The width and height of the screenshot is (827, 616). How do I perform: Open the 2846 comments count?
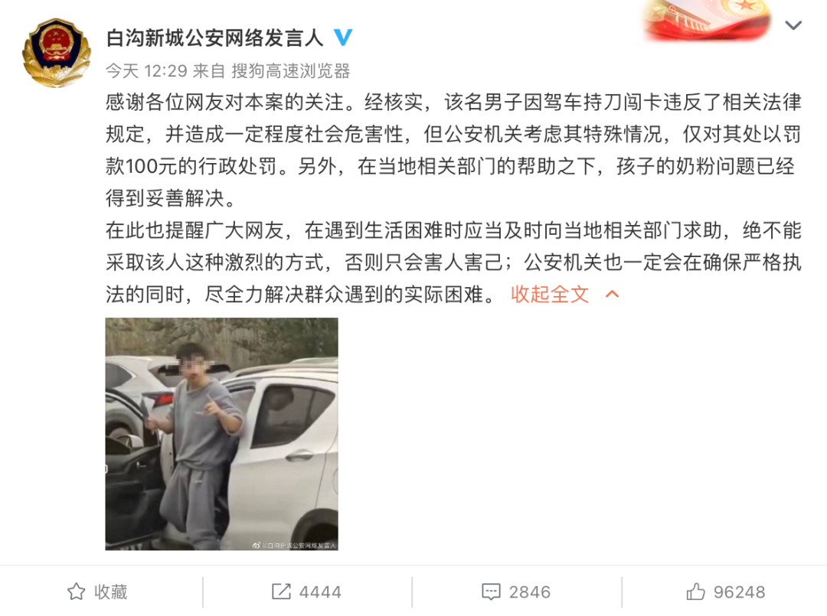point(530,592)
